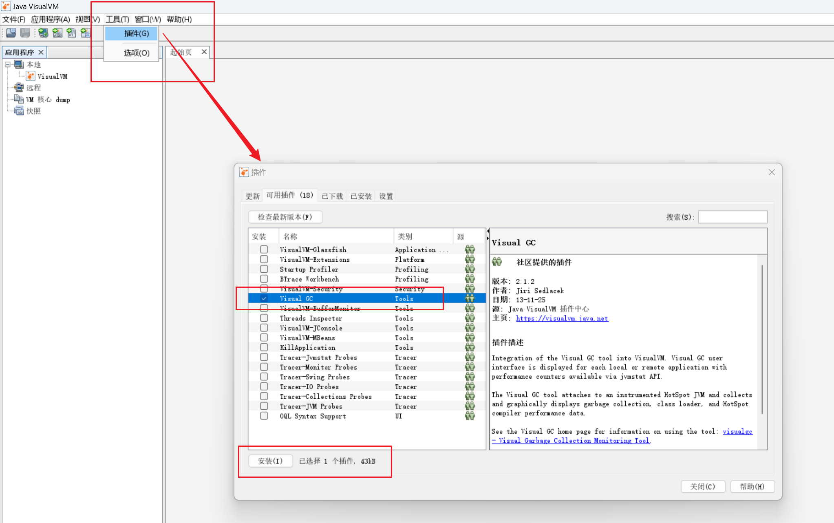This screenshot has height=523, width=834.
Task: Click the community icon beside 社区提供的插件
Action: coord(496,262)
